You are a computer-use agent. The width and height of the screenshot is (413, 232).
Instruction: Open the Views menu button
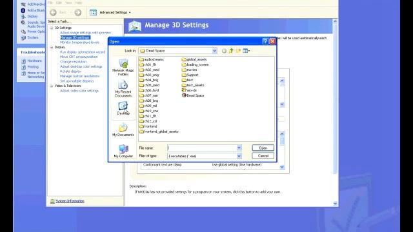pyautogui.click(x=247, y=51)
